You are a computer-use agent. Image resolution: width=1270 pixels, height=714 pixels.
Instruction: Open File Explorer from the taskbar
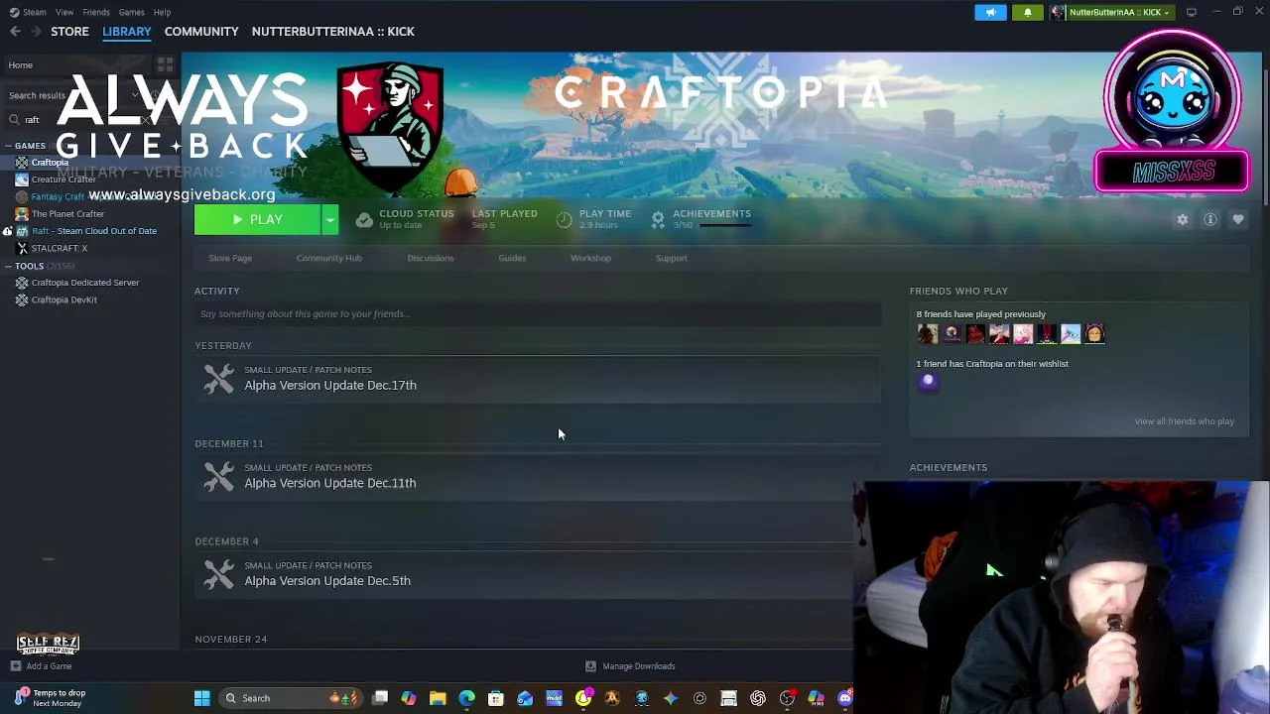(x=438, y=698)
